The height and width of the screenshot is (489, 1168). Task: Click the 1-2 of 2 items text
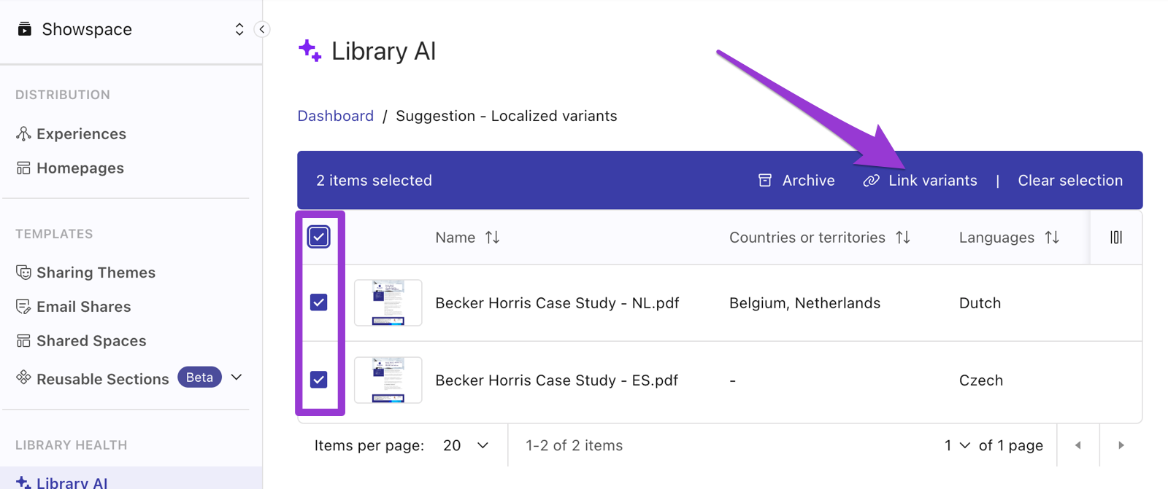click(x=574, y=445)
